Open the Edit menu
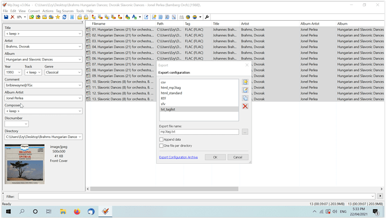 click(13, 11)
